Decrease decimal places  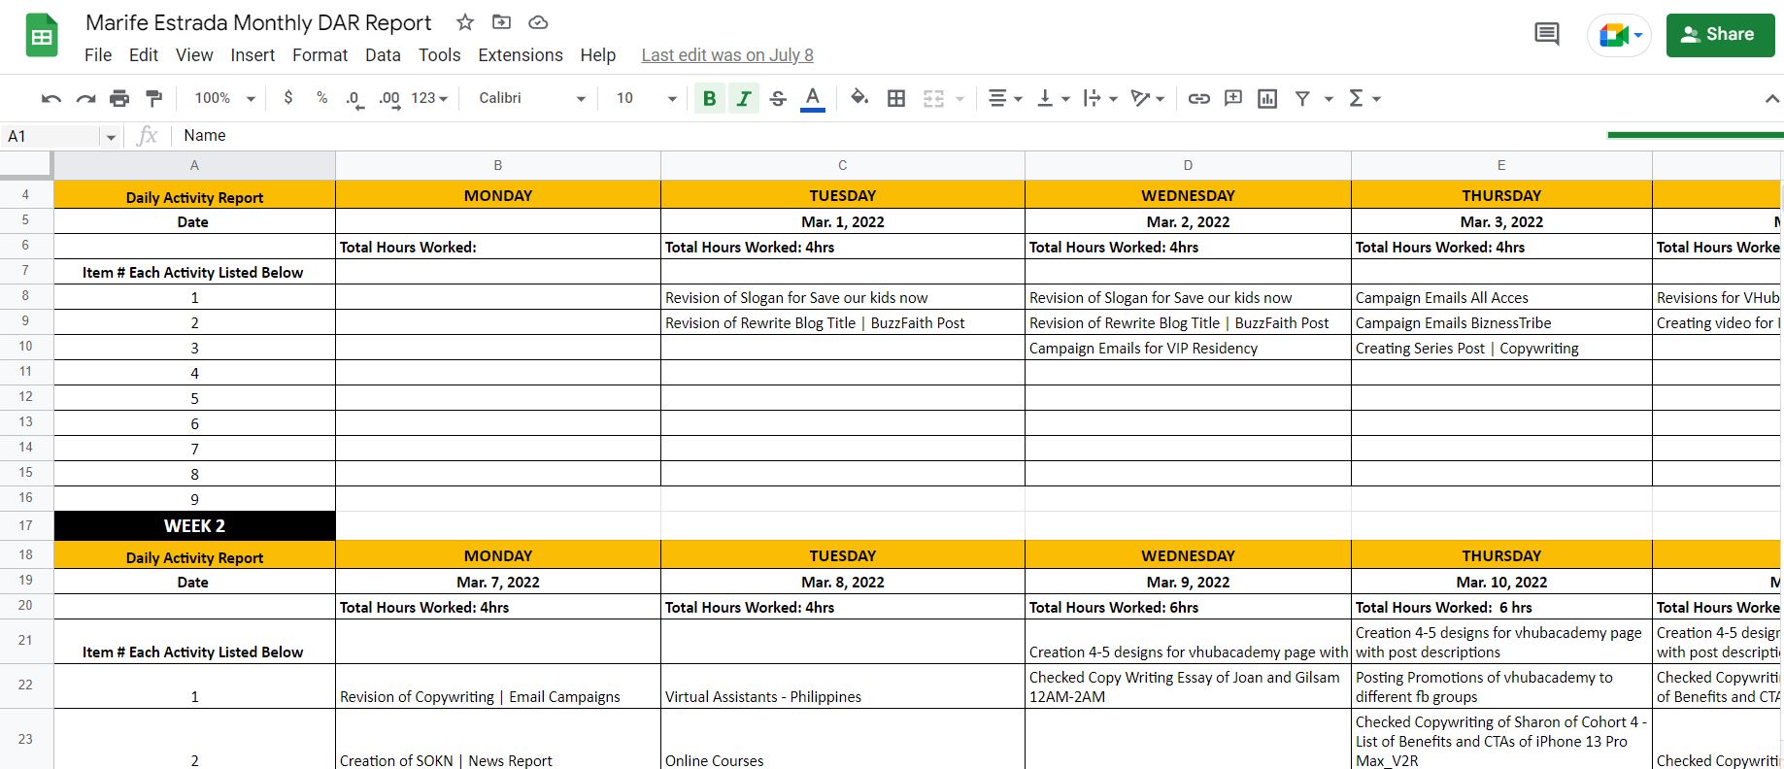[x=354, y=98]
